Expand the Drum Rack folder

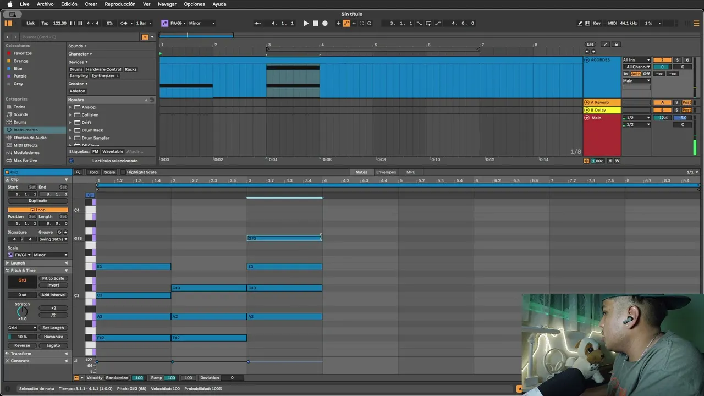[x=70, y=130]
